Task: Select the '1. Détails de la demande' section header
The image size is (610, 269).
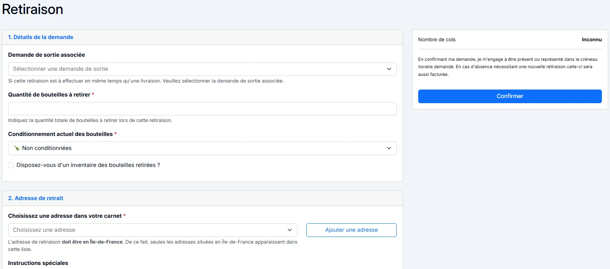Action: click(x=40, y=37)
